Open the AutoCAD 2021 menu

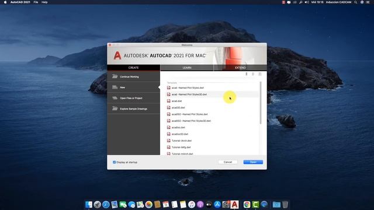tap(20, 2)
